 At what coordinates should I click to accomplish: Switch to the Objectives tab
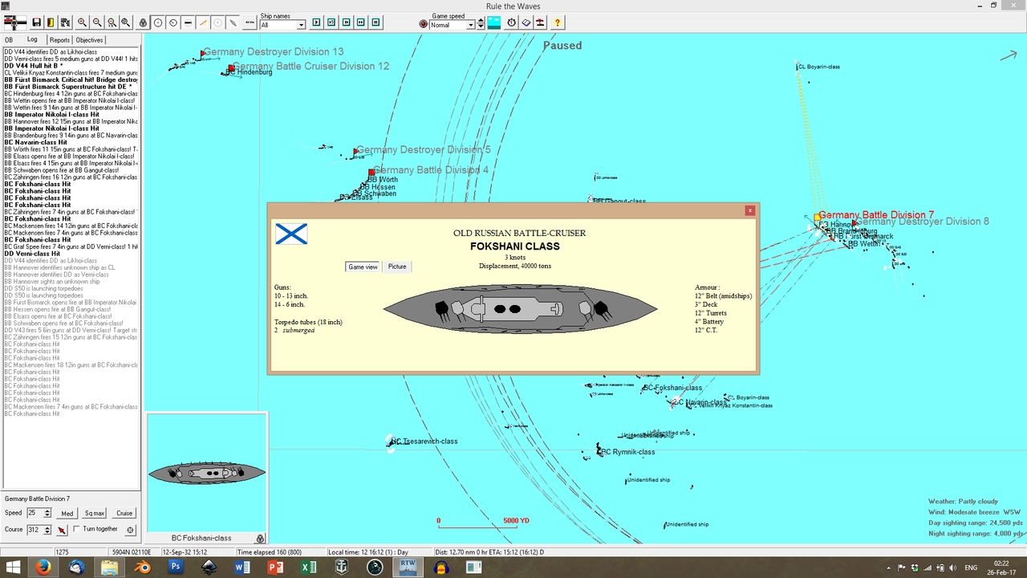coord(88,39)
